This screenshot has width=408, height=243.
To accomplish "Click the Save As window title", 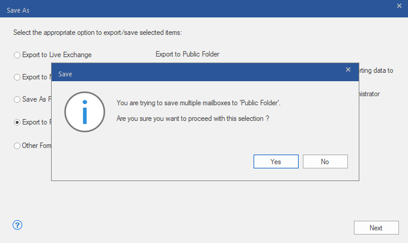I will point(18,10).
